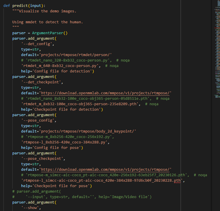The image size is (220, 211).
Task: Open the download URL under --pose_checkpoint default
Action: (106, 170)
